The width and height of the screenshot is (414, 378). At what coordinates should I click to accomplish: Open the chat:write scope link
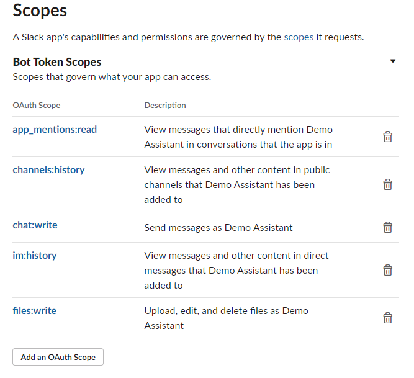[x=35, y=225]
